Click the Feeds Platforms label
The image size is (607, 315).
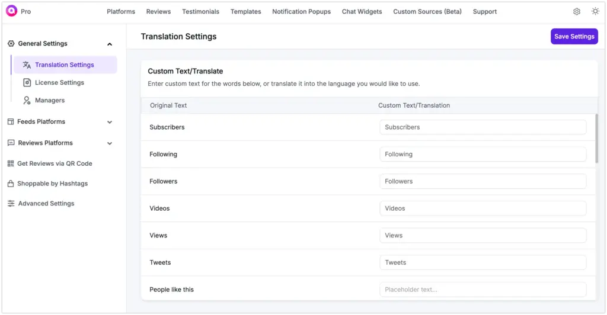(41, 122)
